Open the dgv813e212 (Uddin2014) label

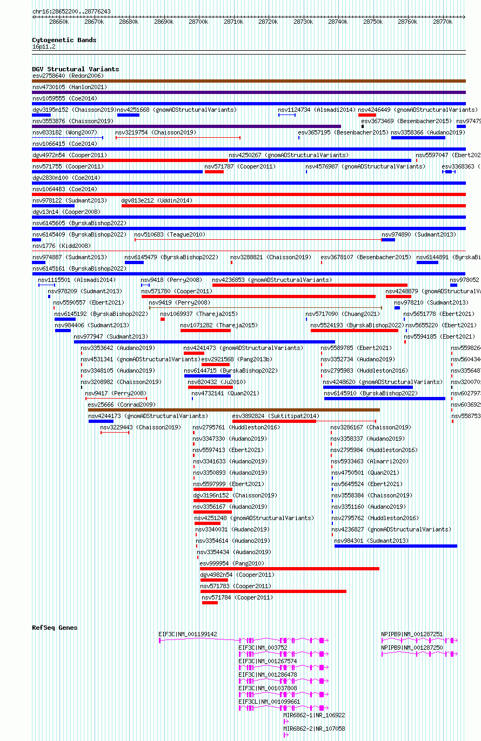(157, 200)
